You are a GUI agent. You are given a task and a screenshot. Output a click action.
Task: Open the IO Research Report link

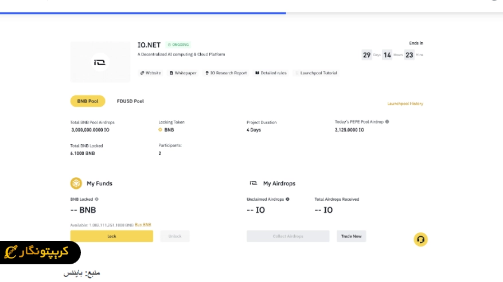pos(226,73)
